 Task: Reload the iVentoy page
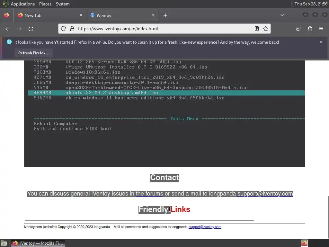31,29
